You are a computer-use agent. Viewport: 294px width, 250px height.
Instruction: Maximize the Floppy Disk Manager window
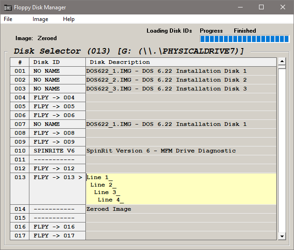click(x=261, y=7)
